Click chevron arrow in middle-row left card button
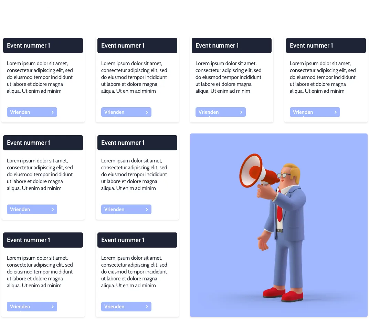 click(x=53, y=209)
